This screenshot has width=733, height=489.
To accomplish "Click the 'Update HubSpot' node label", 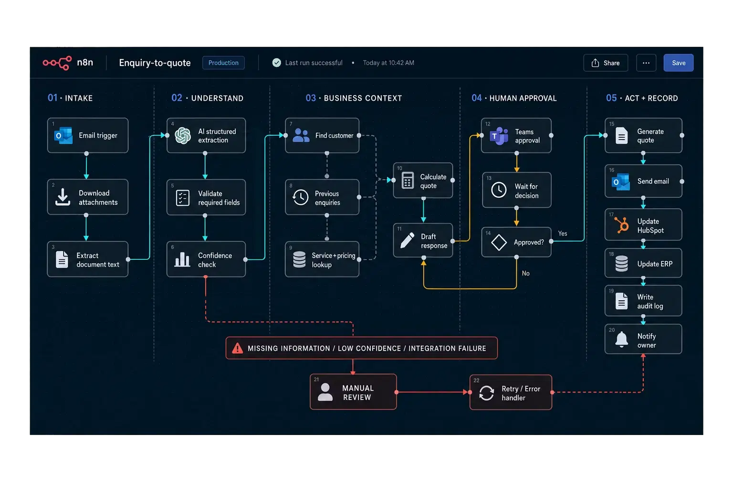I will click(650, 226).
